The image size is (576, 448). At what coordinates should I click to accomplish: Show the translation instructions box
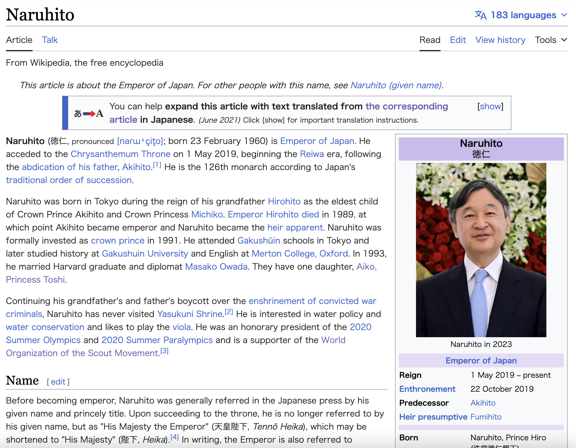(x=490, y=106)
